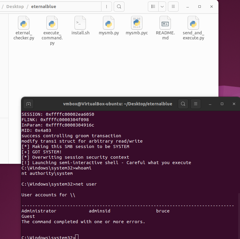Viewport: 240px width, 239px height.
Task: Go to Desktop in the path bar
Action: pyautogui.click(x=15, y=7)
